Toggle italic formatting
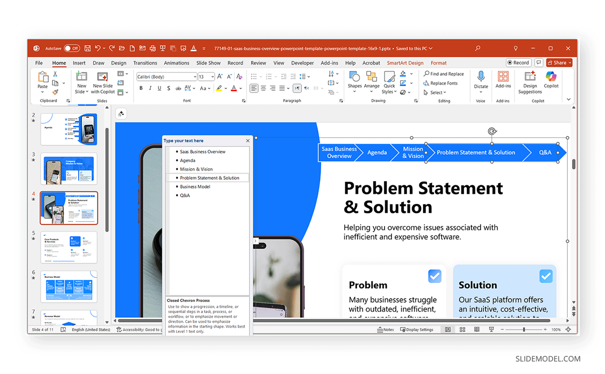605x374 pixels. (150, 88)
